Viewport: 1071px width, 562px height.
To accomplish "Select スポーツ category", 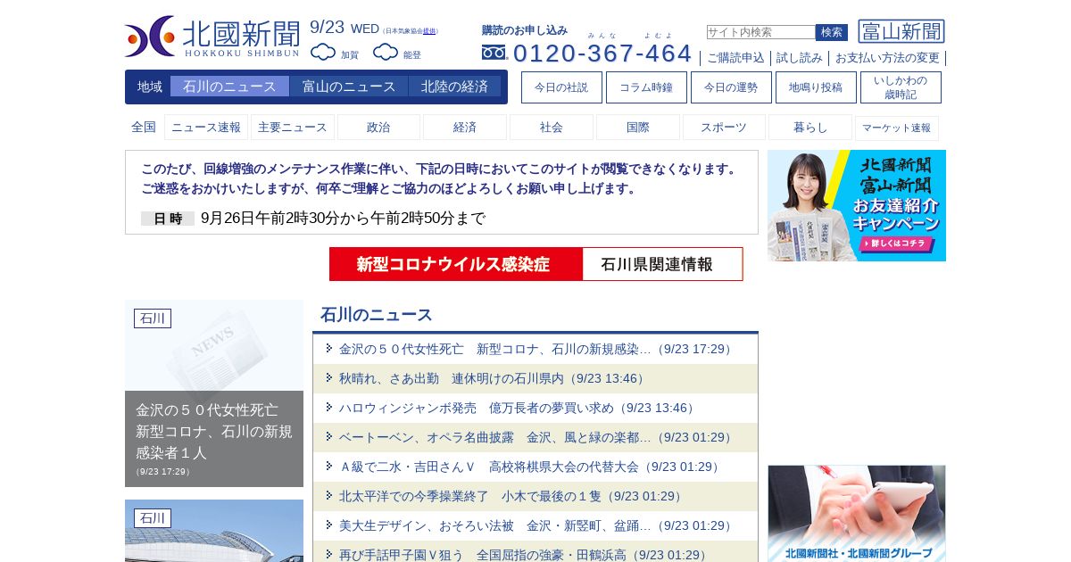I will pos(724,128).
